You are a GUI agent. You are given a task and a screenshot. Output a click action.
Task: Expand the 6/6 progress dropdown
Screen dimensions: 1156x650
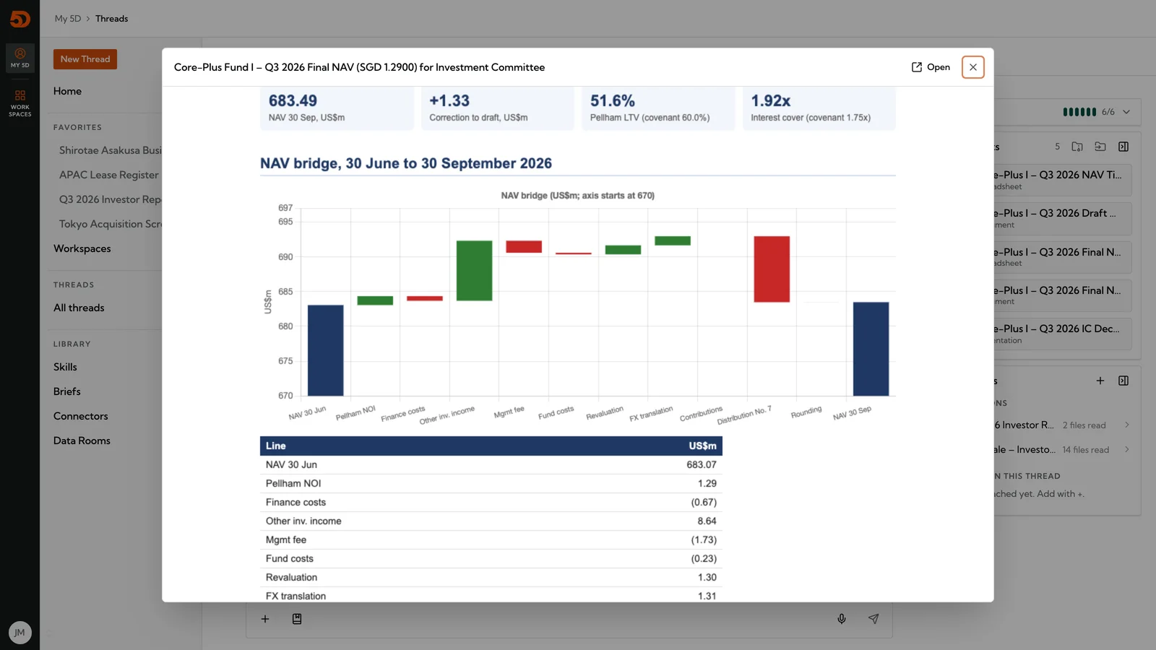[1126, 112]
